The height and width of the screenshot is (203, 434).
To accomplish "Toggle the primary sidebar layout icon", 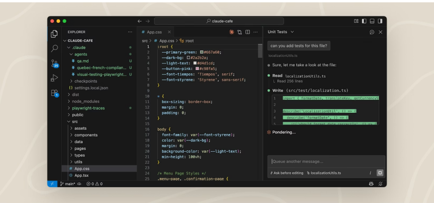I will (x=364, y=21).
